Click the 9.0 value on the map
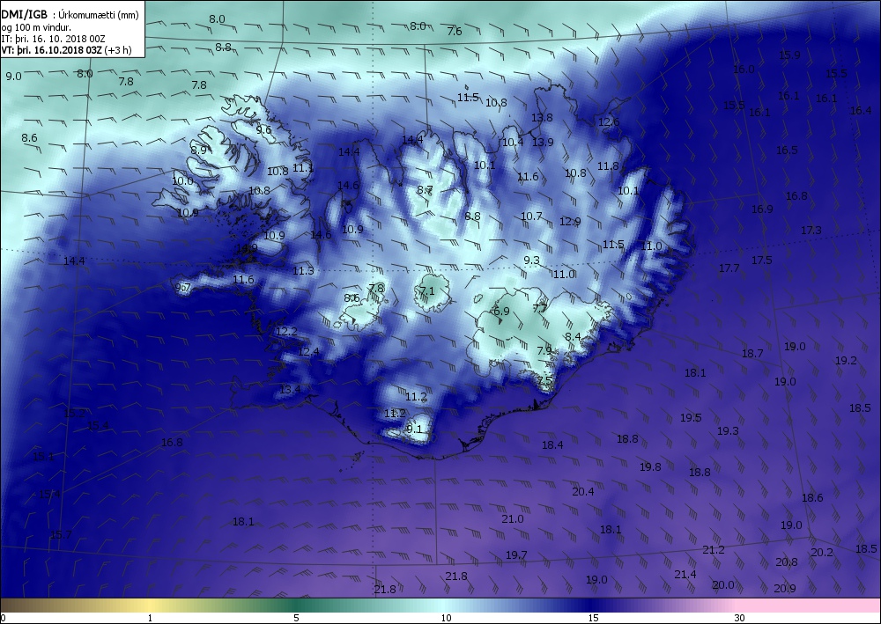881x624 pixels. point(13,77)
